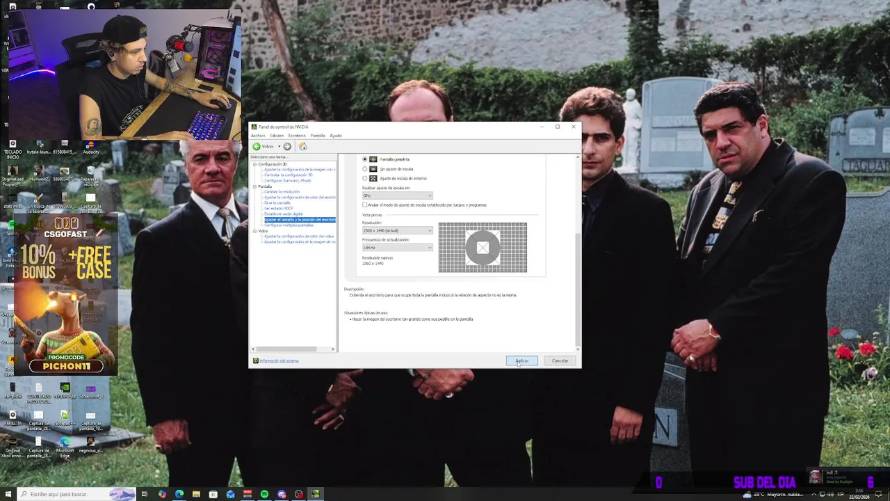Click NVIDIA Control Panel taskbar icon

tap(316, 494)
